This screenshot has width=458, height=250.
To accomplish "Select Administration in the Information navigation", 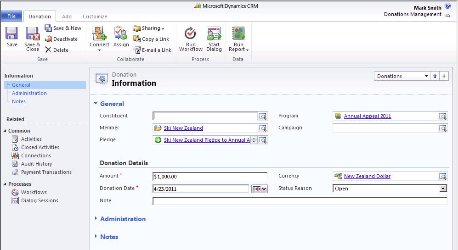I will (x=29, y=93).
